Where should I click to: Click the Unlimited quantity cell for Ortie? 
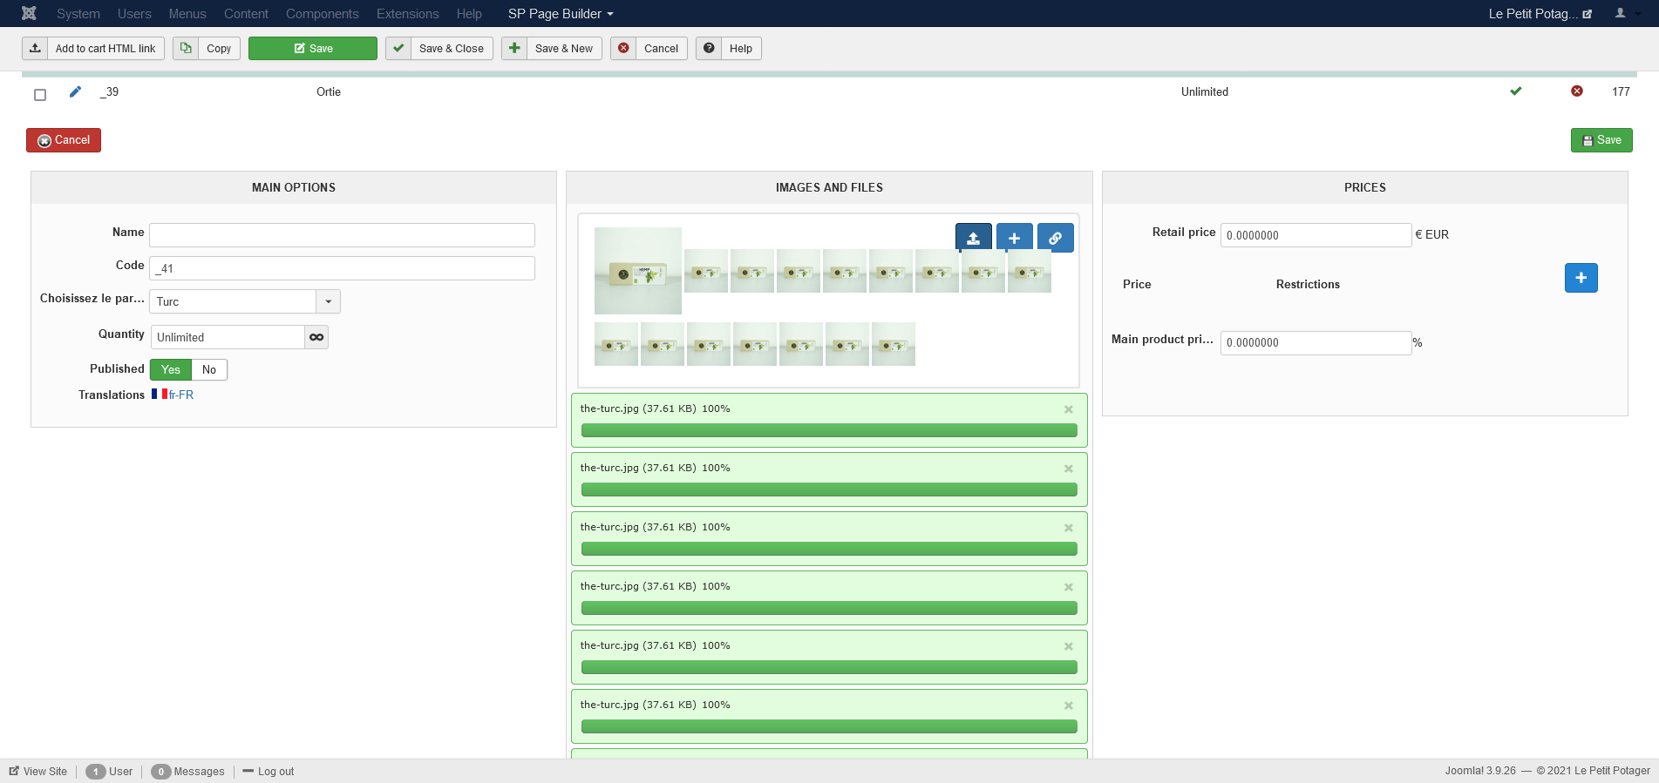coord(1205,92)
